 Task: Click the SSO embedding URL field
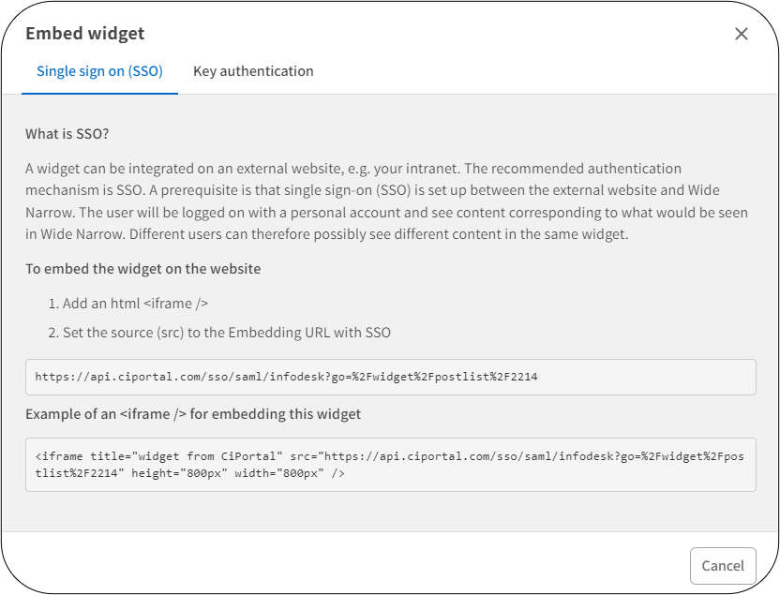point(390,377)
